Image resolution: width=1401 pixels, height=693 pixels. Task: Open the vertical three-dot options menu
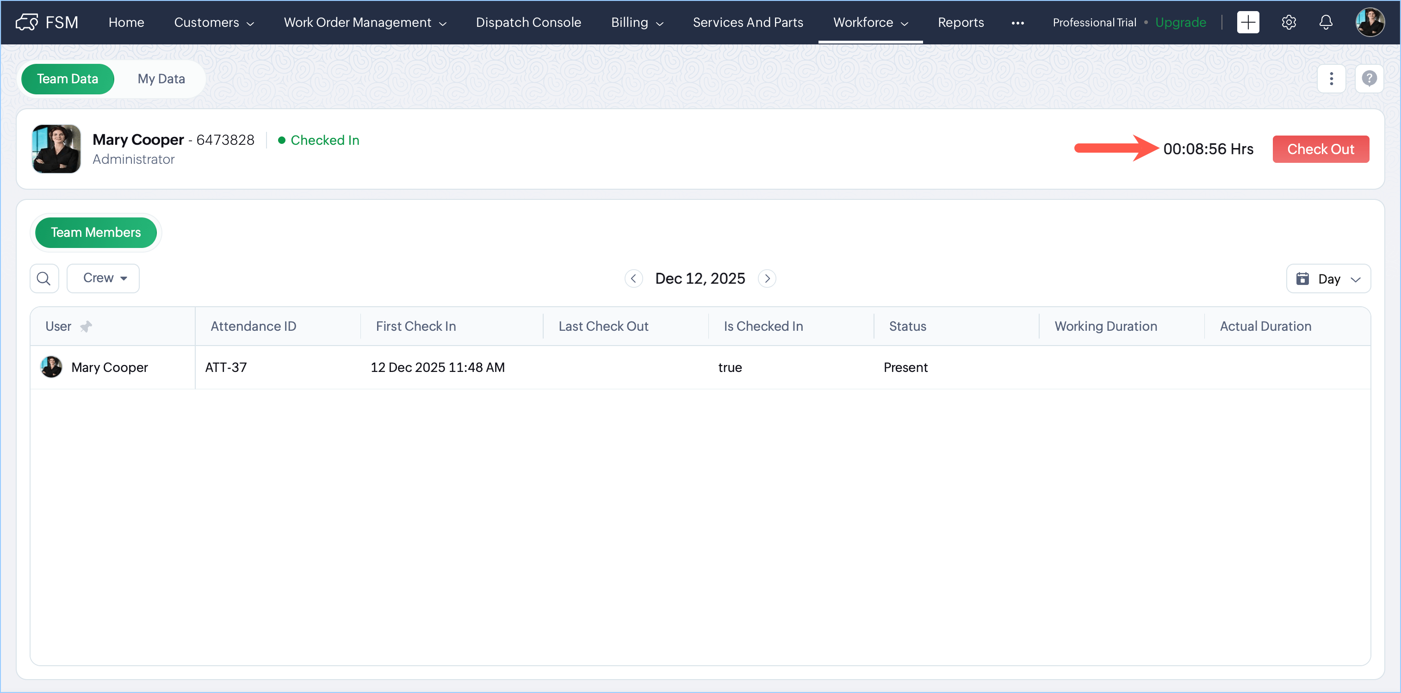click(x=1331, y=79)
